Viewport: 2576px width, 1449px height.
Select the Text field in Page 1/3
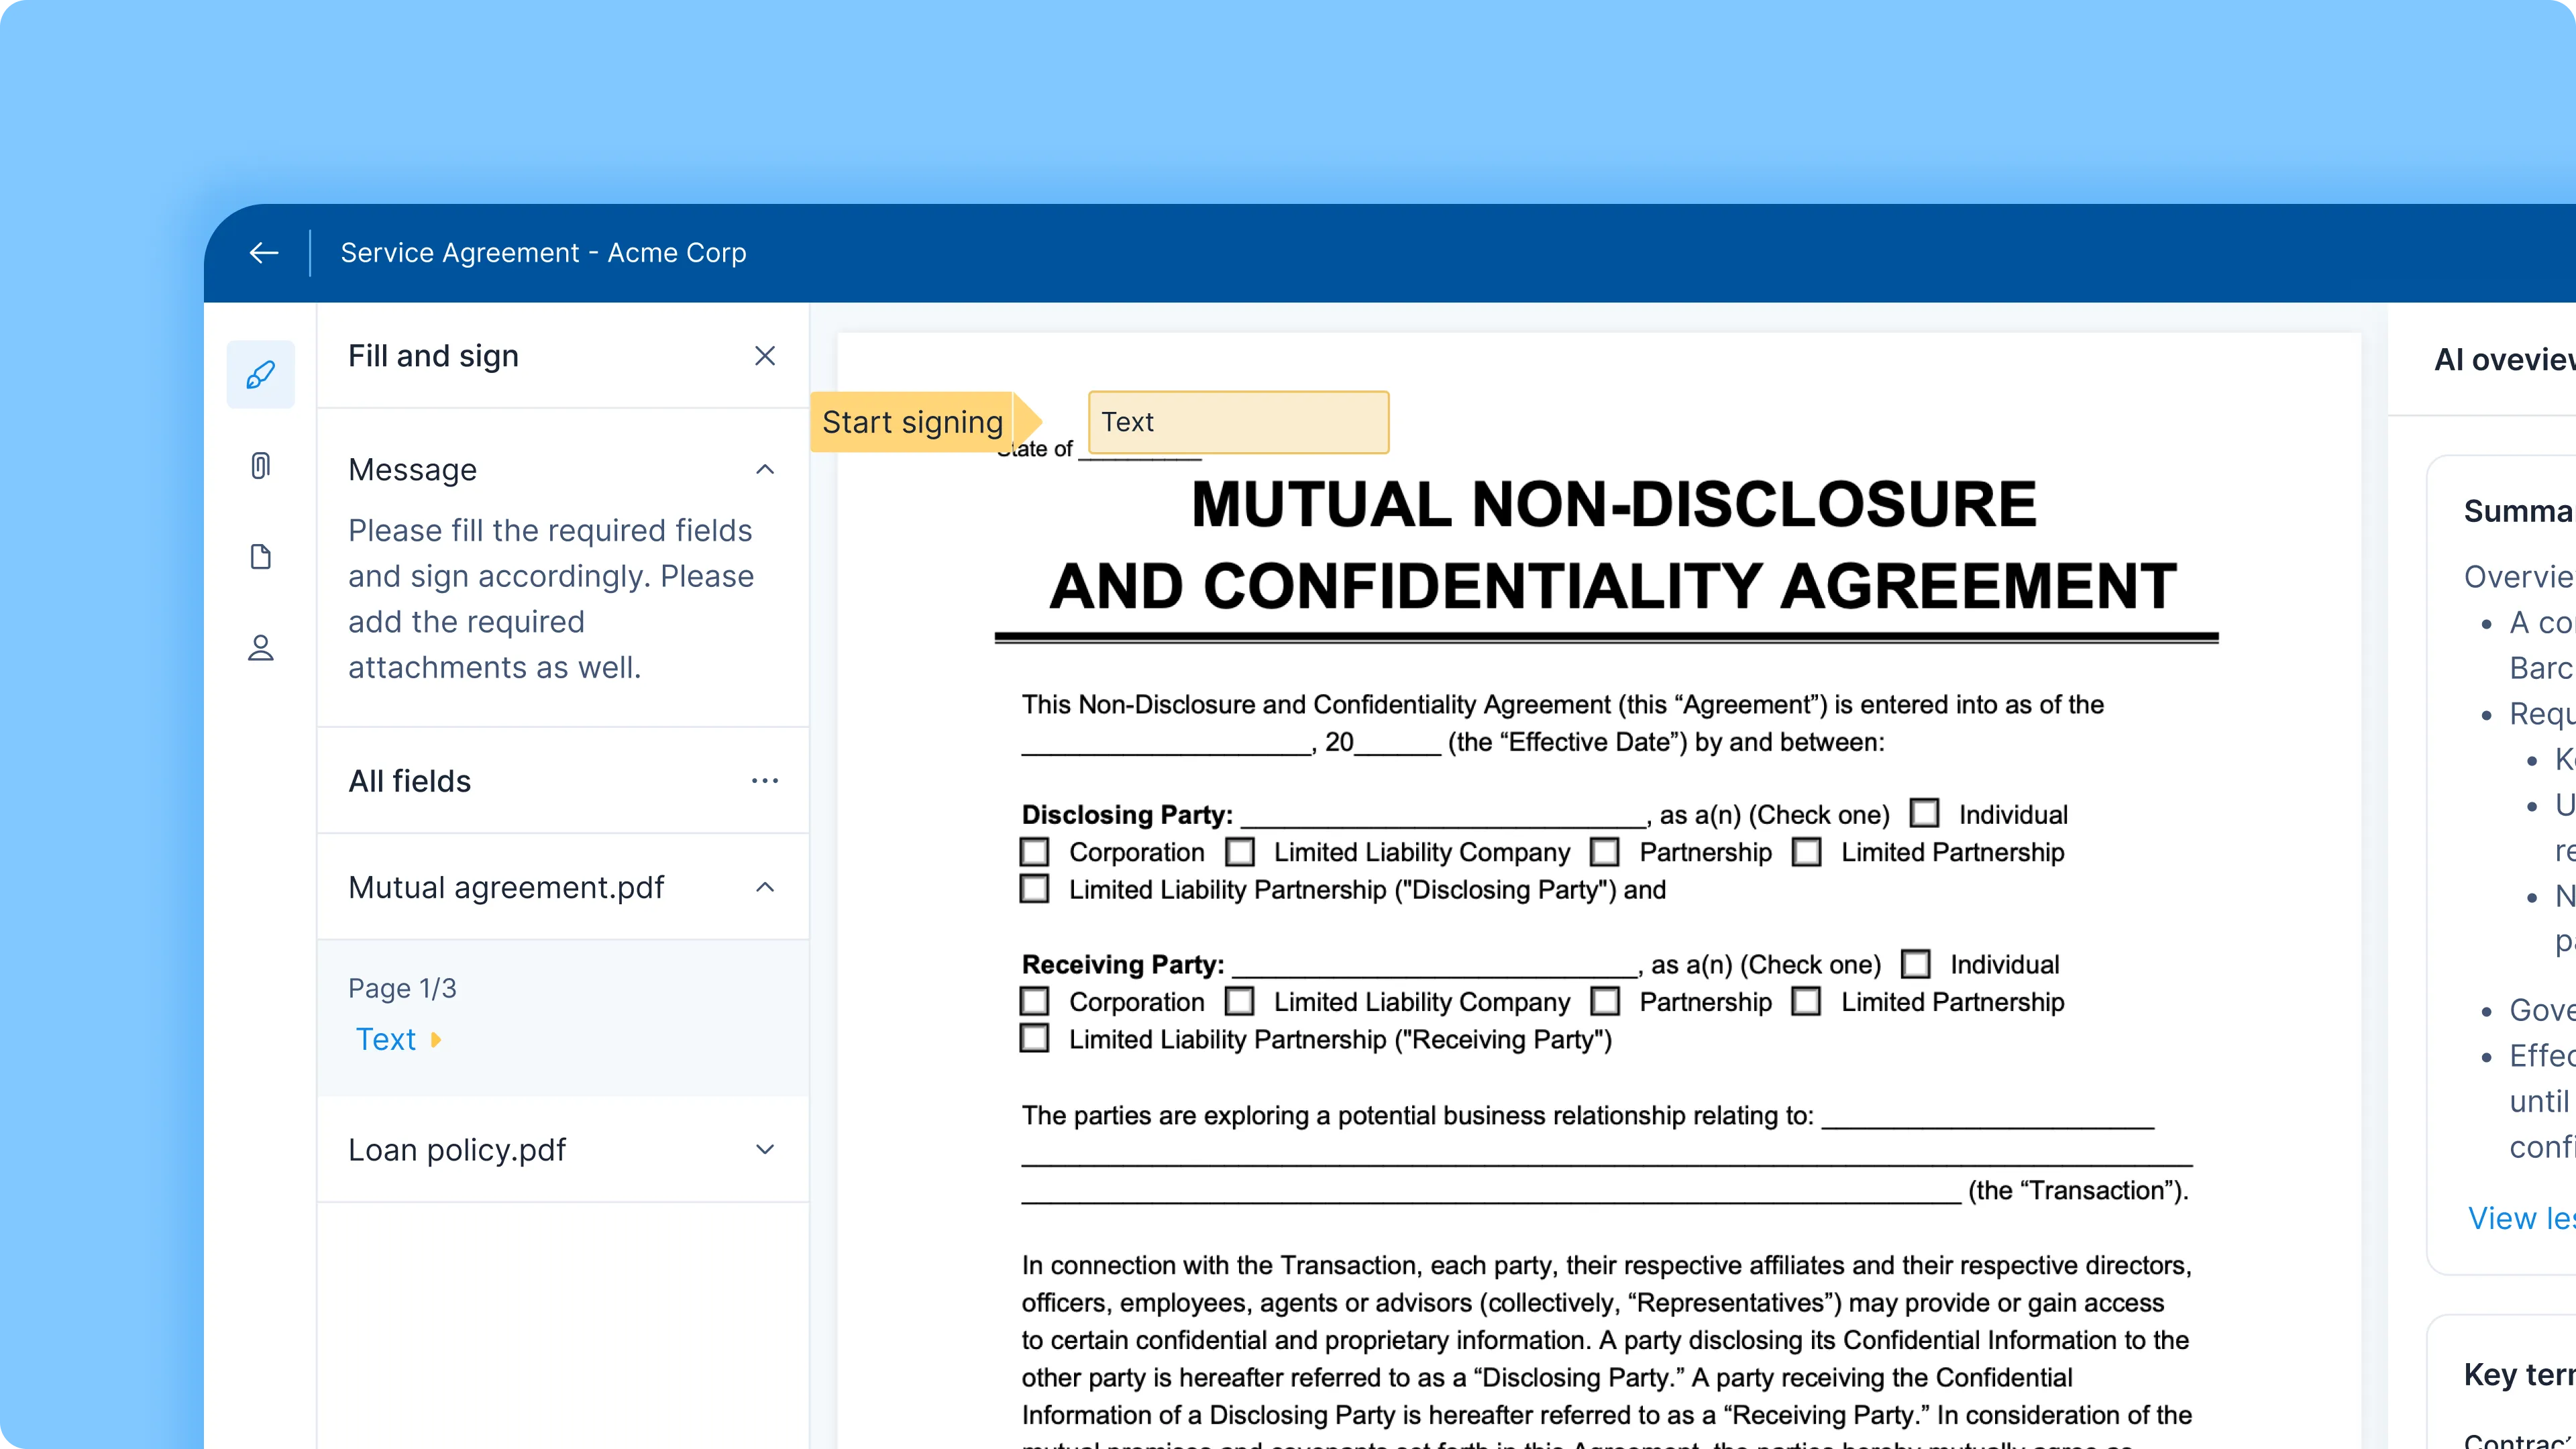pyautogui.click(x=386, y=1040)
